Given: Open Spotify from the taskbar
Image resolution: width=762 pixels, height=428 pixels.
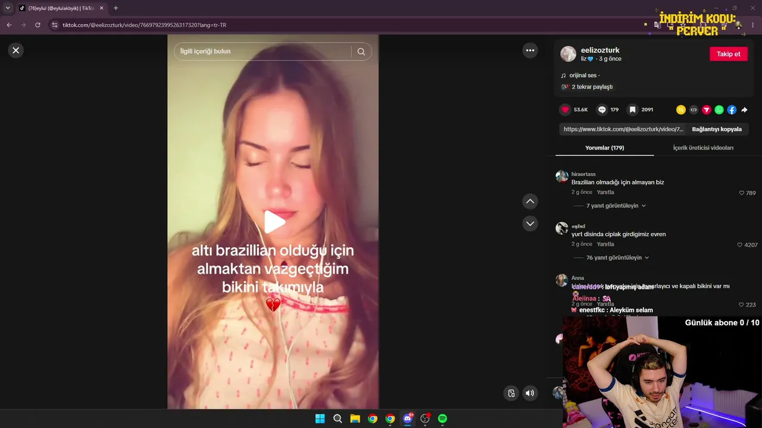Looking at the screenshot, I should tap(442, 418).
